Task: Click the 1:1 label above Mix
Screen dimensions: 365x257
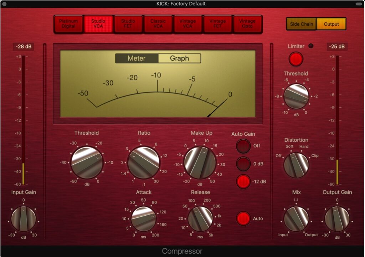Action: pyautogui.click(x=296, y=200)
